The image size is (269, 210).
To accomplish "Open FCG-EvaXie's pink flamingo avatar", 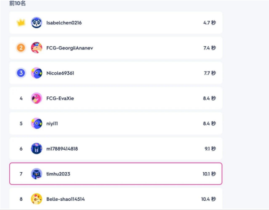I will point(36,98).
